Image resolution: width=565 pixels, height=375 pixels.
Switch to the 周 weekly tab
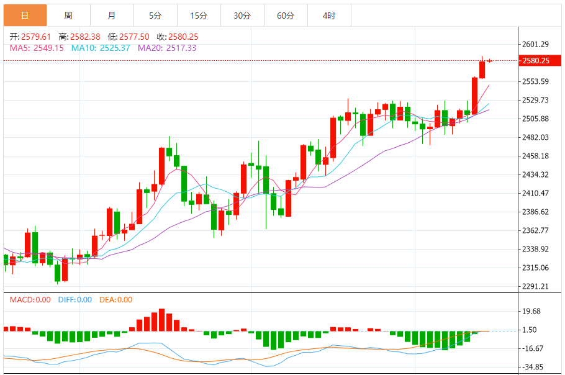pos(68,16)
